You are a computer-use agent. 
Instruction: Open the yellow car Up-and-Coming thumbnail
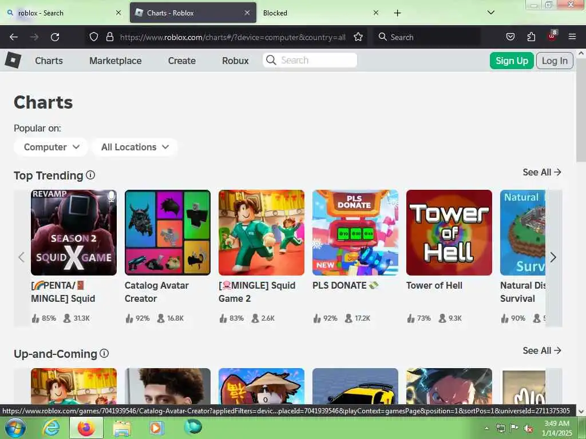point(355,386)
